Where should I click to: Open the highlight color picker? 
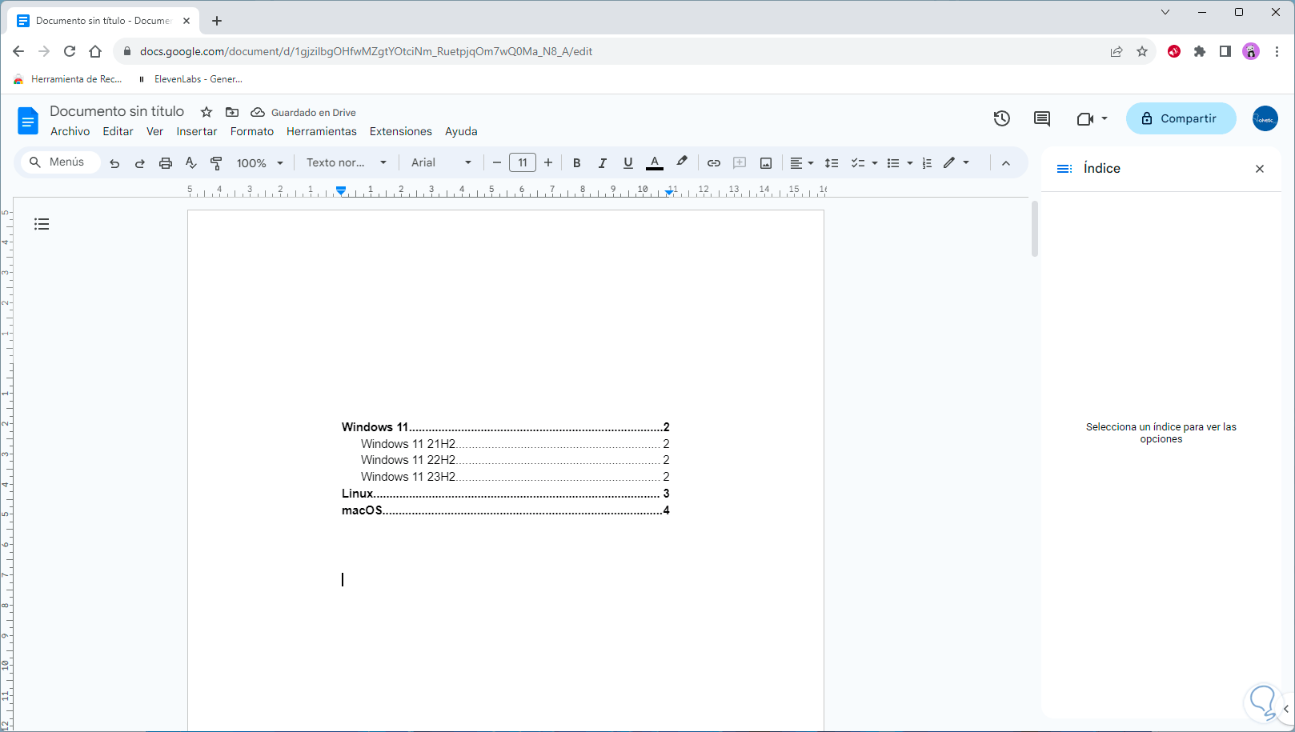[x=682, y=162]
